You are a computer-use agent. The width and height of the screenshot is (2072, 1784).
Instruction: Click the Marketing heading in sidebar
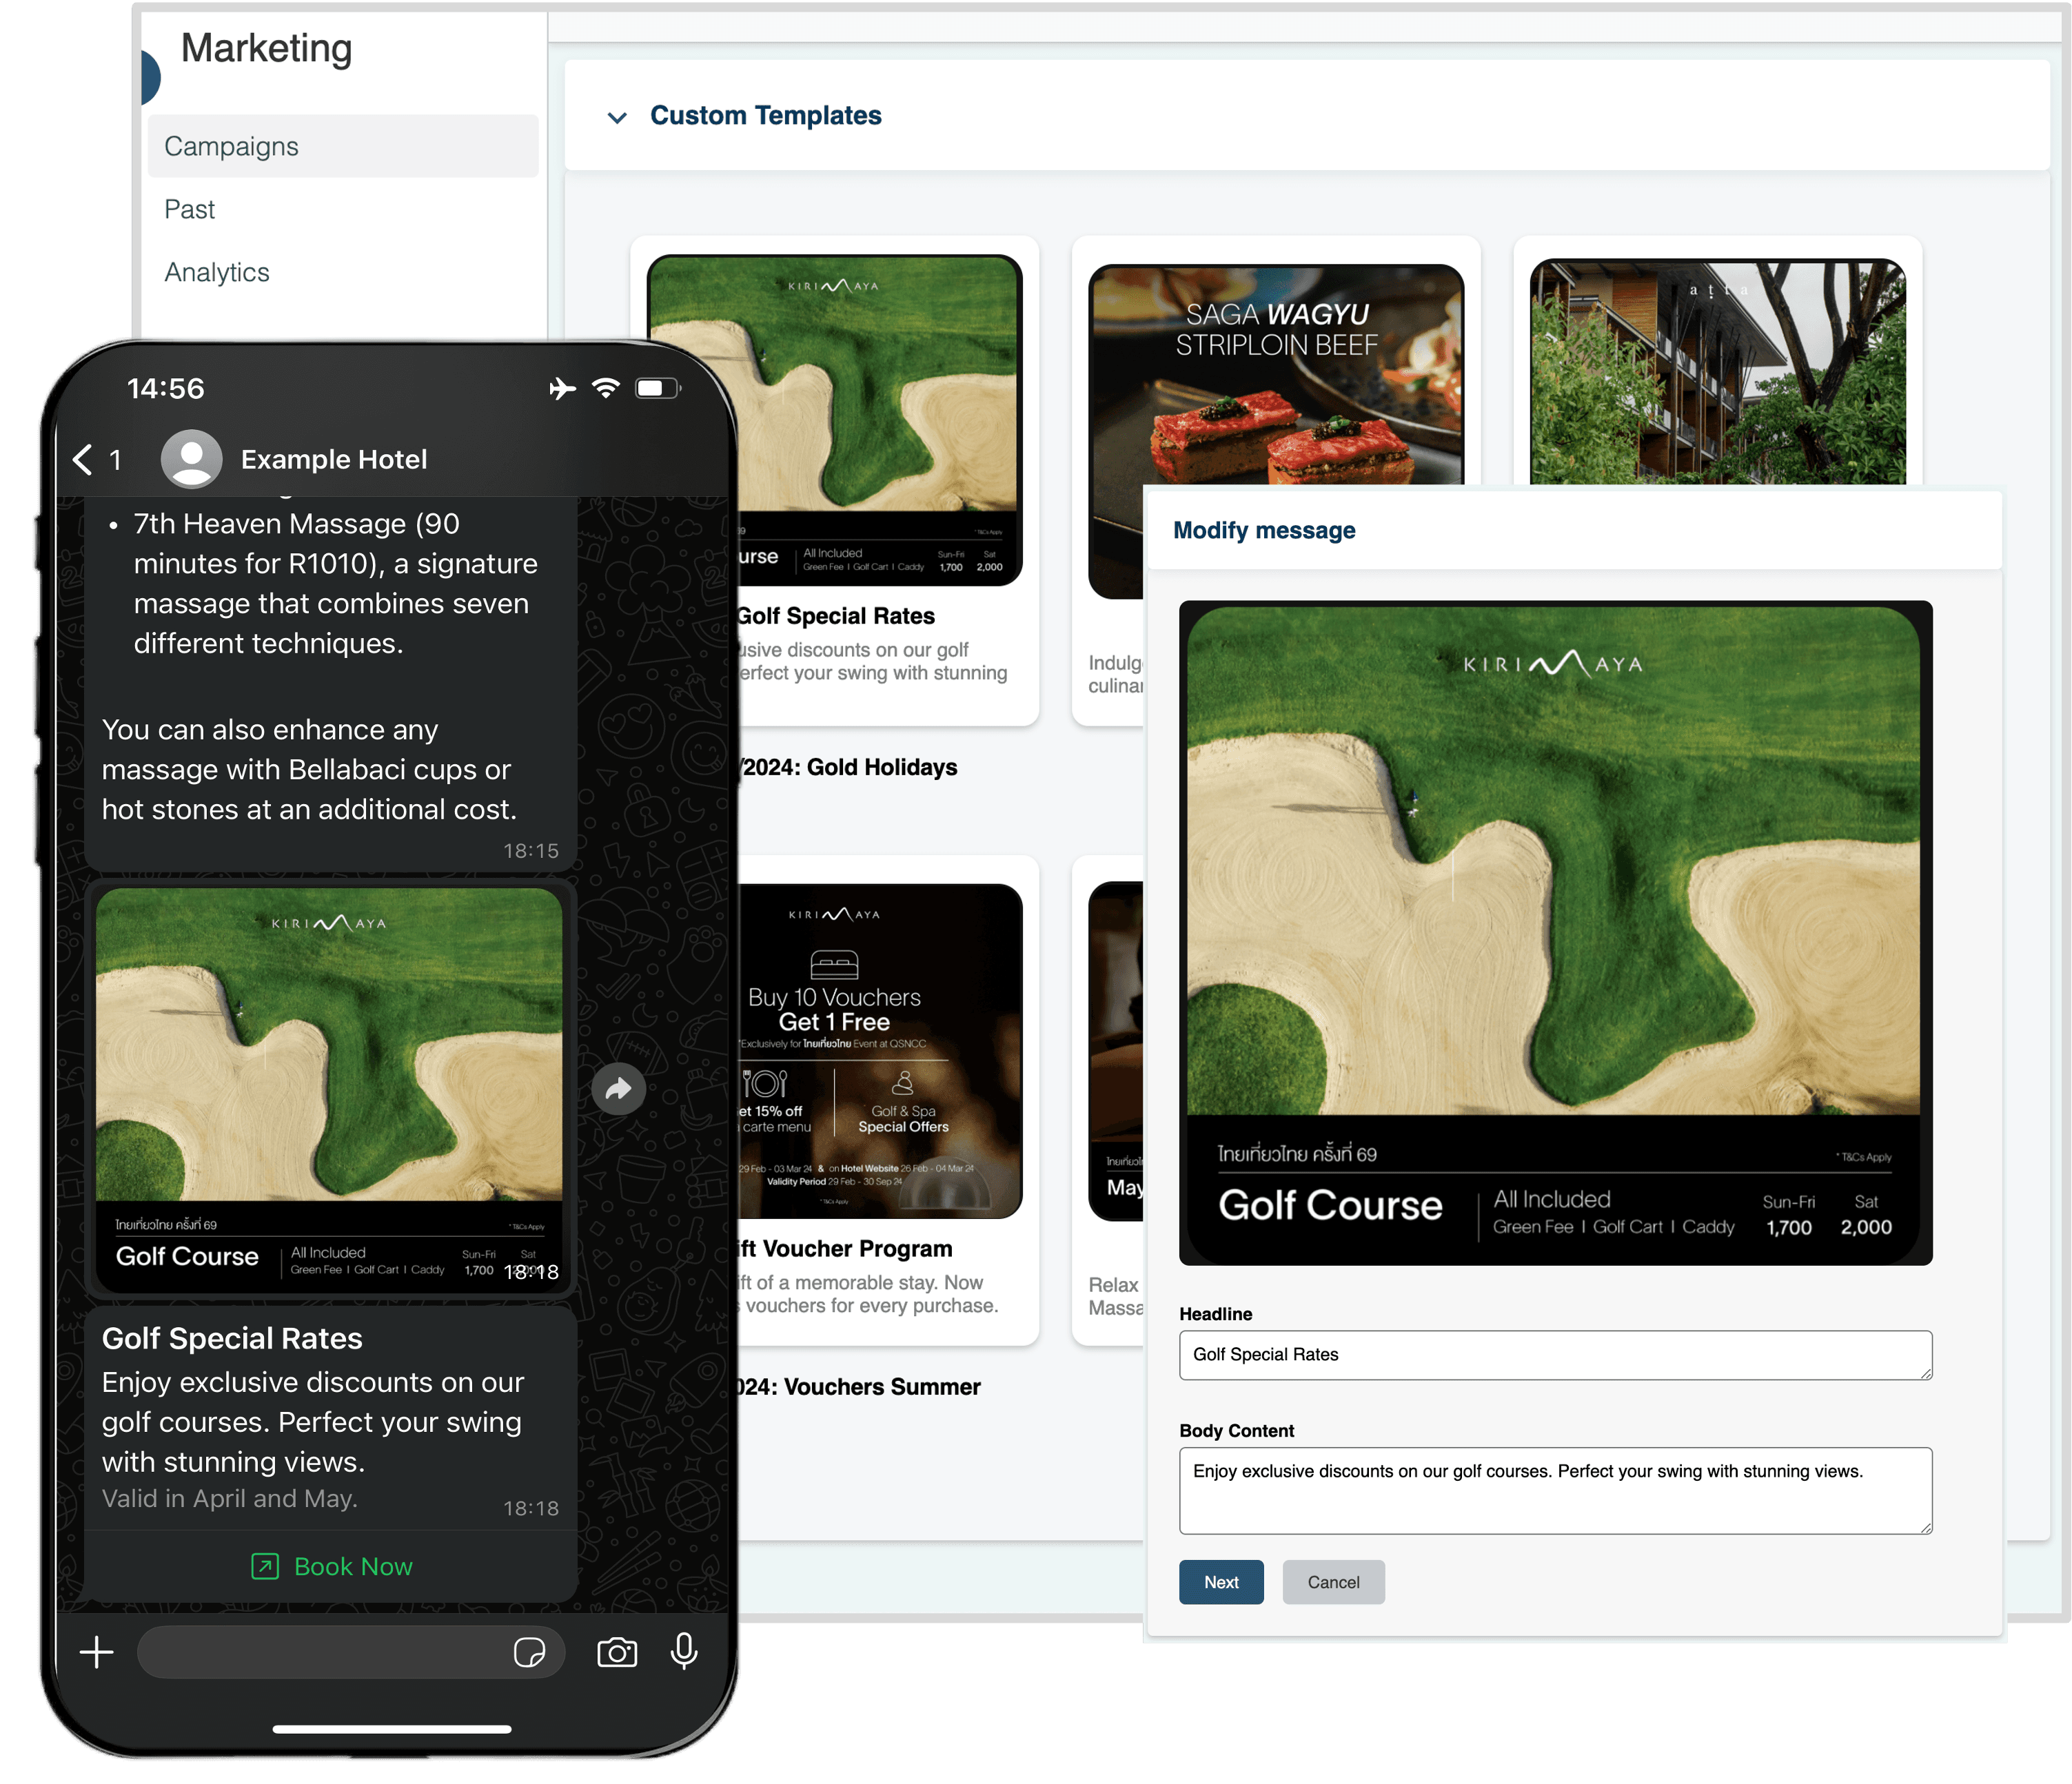(x=266, y=49)
